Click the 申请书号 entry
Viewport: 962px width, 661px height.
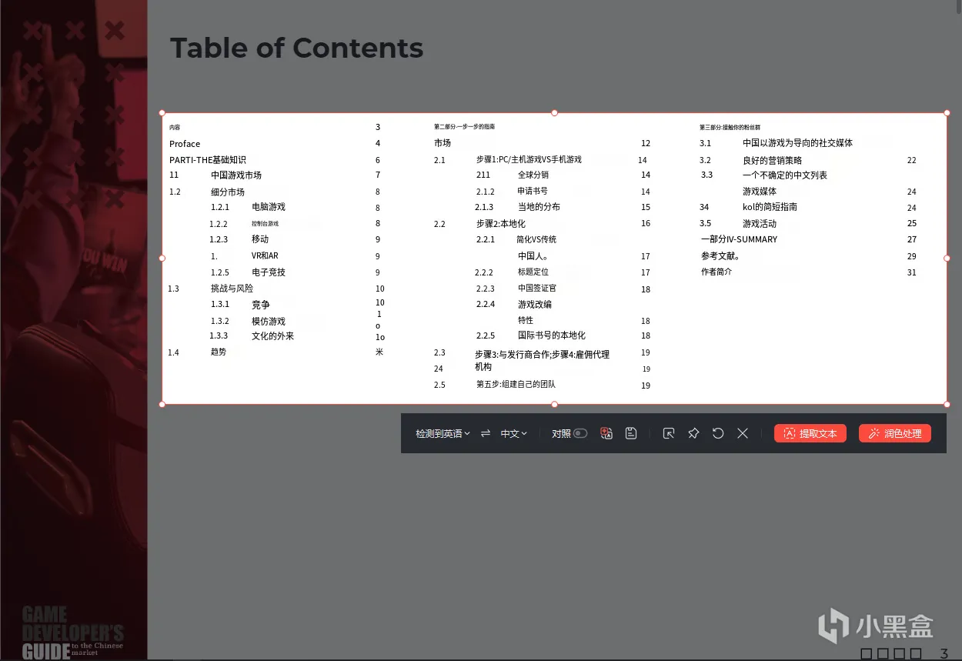coord(533,191)
